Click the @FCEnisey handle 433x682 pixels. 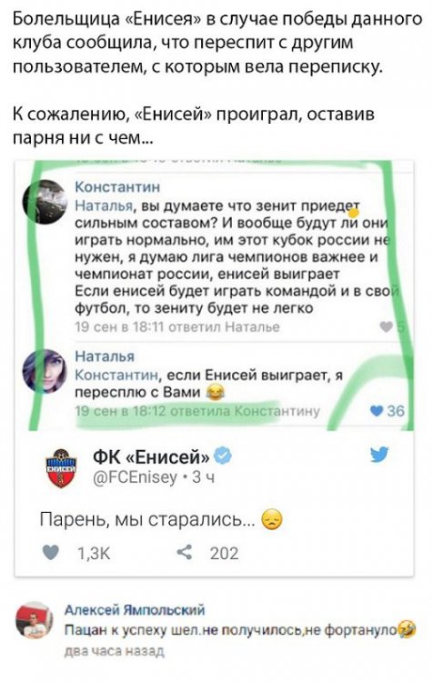click(x=135, y=477)
